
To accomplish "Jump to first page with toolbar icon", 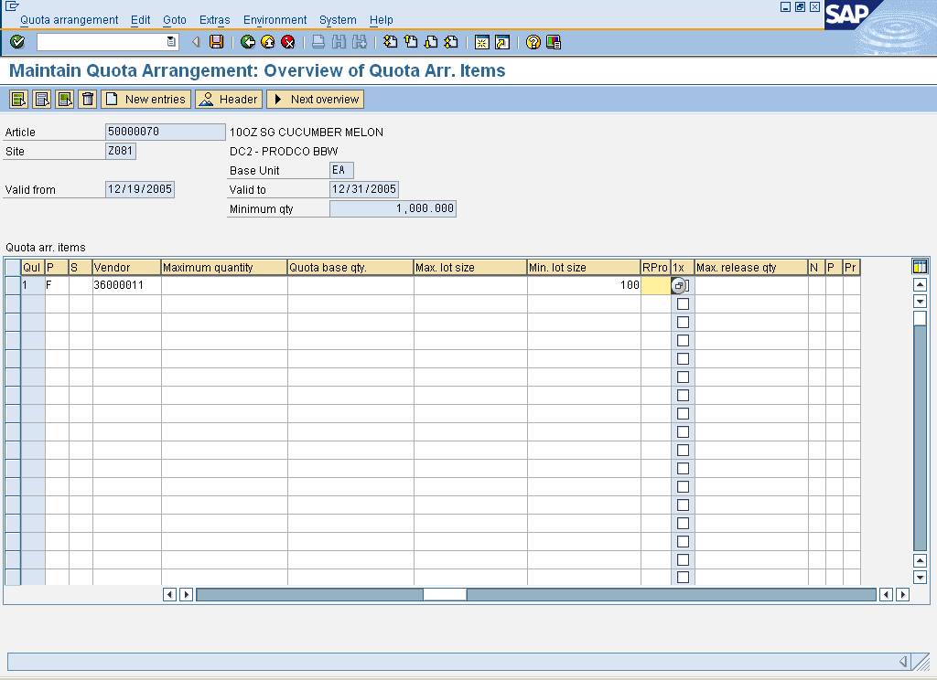I will tap(390, 42).
